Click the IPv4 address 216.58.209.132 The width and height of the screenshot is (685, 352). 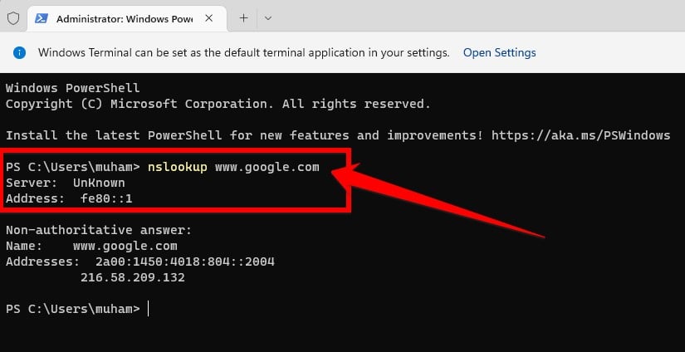coord(132,278)
